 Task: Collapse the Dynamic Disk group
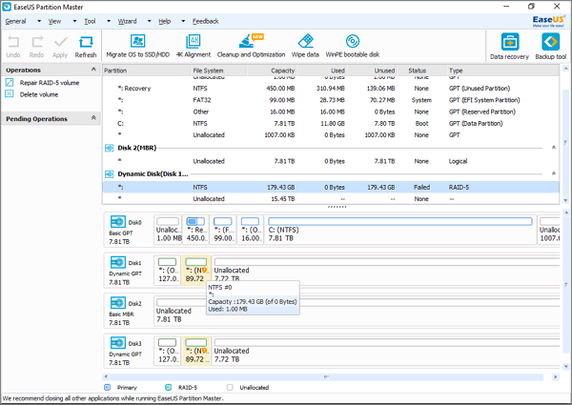pos(553,173)
